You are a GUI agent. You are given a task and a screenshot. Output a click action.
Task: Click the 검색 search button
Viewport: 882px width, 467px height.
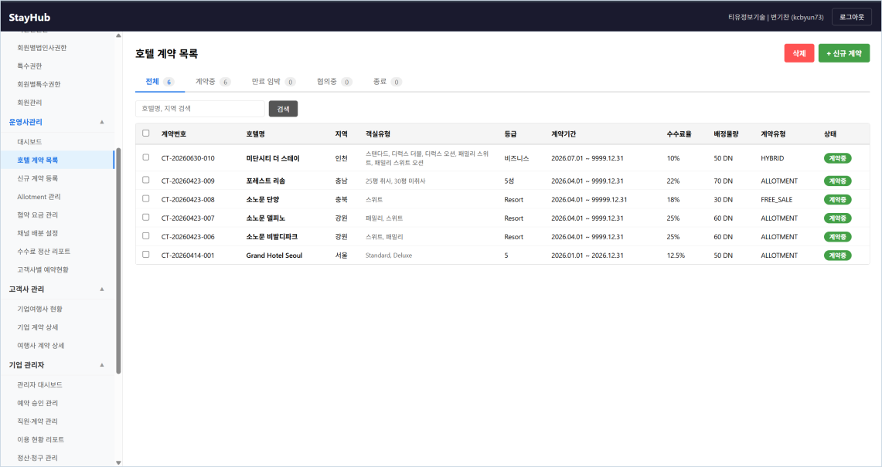(x=283, y=109)
